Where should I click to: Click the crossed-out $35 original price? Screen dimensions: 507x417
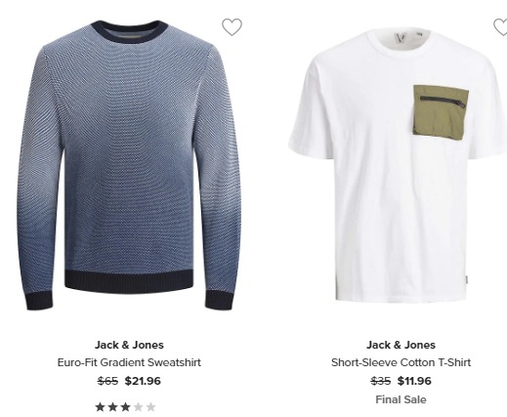381,381
